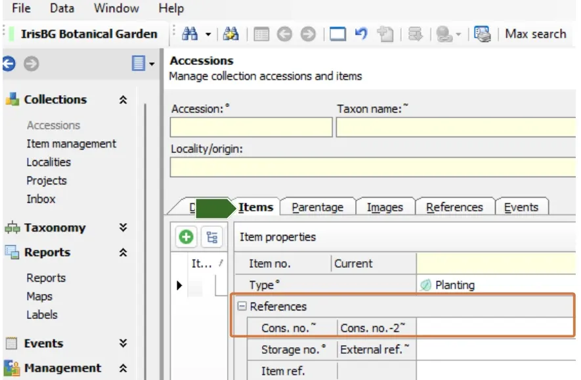Open Labels in the sidebar
581x380 pixels.
tap(42, 315)
